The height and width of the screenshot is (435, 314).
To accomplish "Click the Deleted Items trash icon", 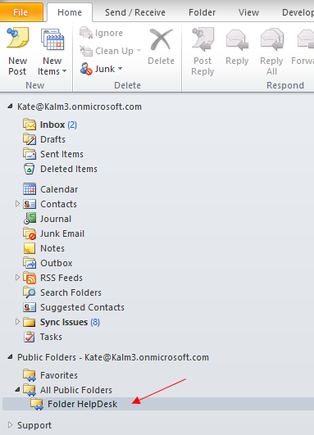I will (x=30, y=169).
